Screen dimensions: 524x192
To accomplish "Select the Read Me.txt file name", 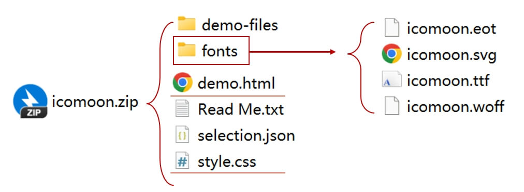I will (x=241, y=109).
